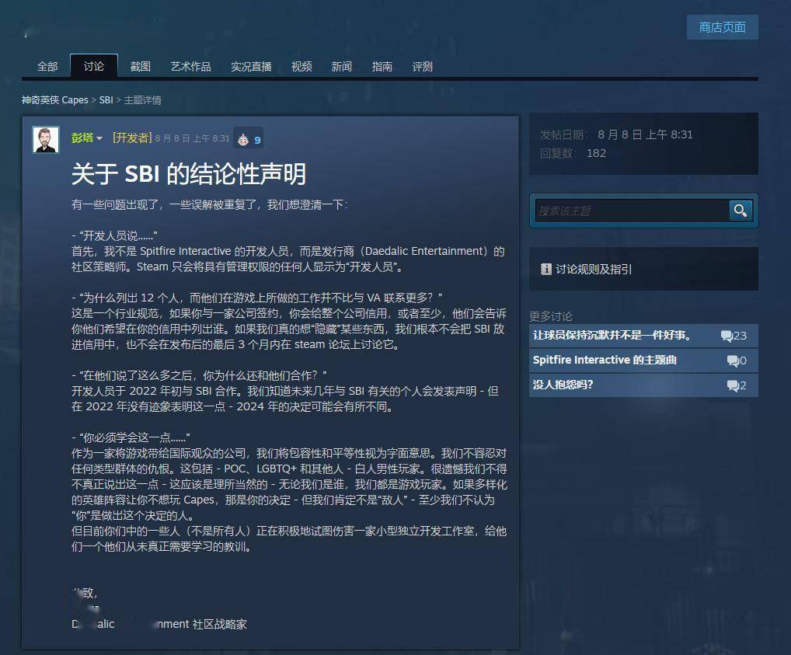The height and width of the screenshot is (655, 791).
Task: Click the post title 关于 SBI 的结论性声明
Action: pos(189,173)
